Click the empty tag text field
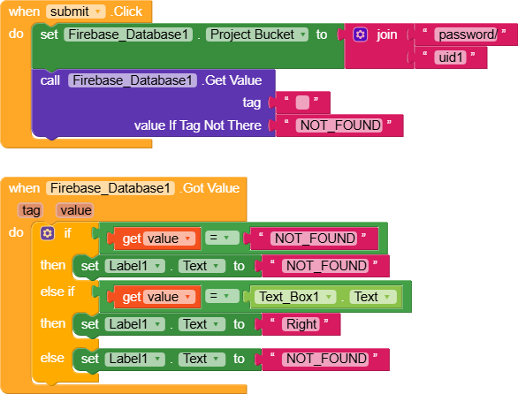The image size is (518, 394). pos(302,102)
